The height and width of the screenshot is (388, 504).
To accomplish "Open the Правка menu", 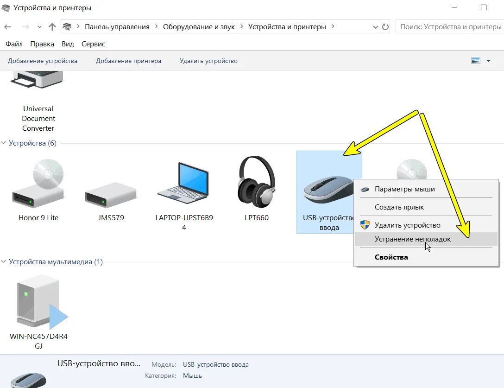I will tap(42, 44).
